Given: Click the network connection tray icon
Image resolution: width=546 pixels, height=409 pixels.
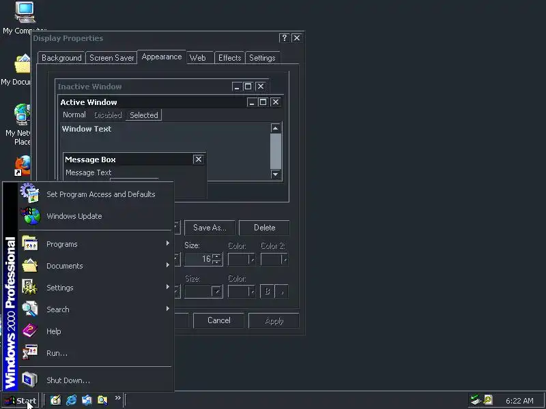Looking at the screenshot, I should tap(475, 400).
